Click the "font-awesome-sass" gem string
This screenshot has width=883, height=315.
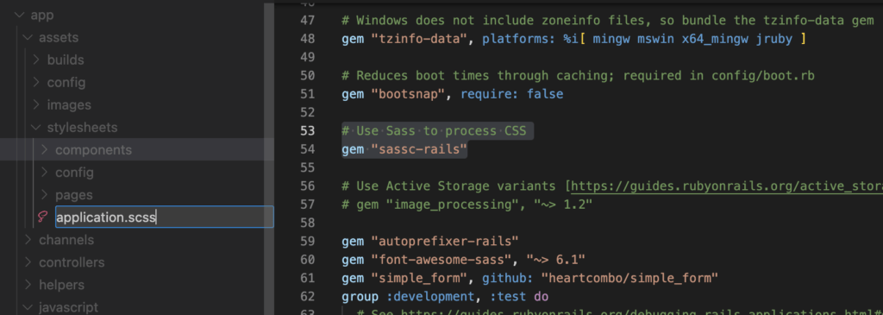(441, 260)
